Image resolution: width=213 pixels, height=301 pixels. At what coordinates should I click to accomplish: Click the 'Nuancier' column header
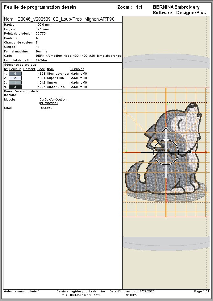point(77,69)
